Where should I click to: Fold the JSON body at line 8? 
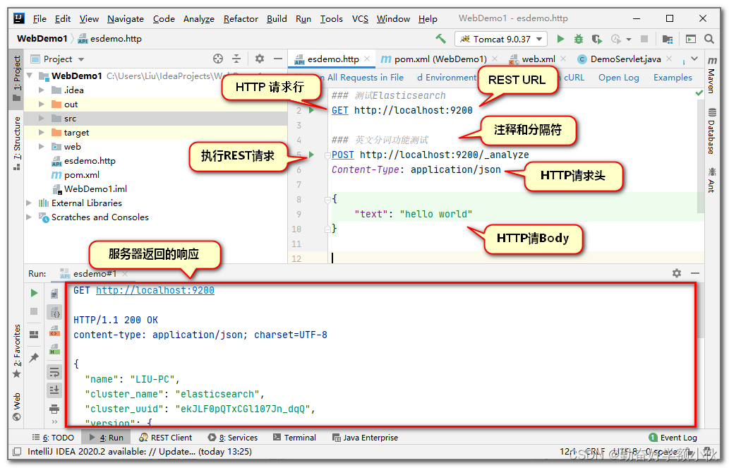click(327, 199)
